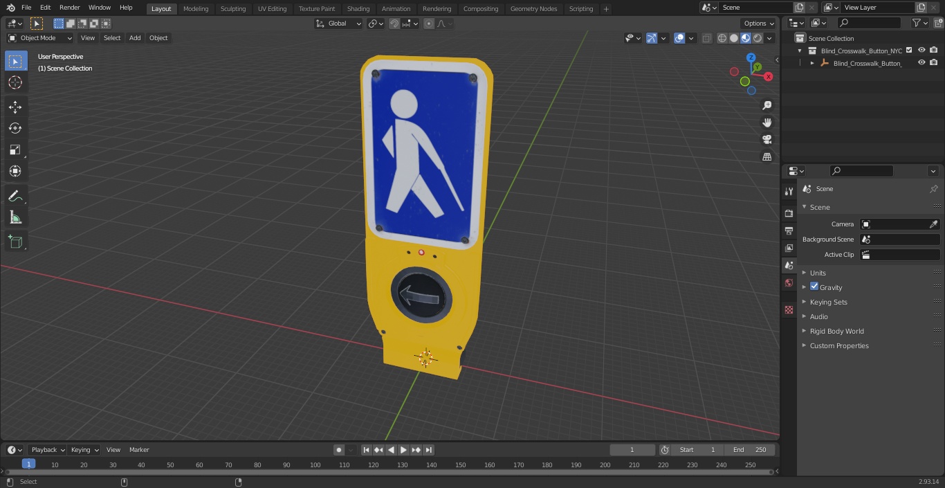Switch to the Modeling workspace tab
Screen dimensions: 945x488
(196, 9)
